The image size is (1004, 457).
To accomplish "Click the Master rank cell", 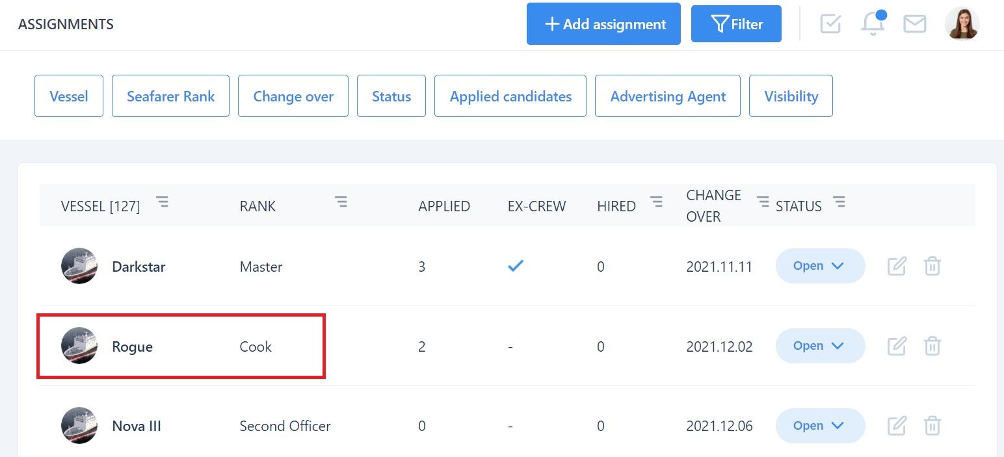I will 261,267.
